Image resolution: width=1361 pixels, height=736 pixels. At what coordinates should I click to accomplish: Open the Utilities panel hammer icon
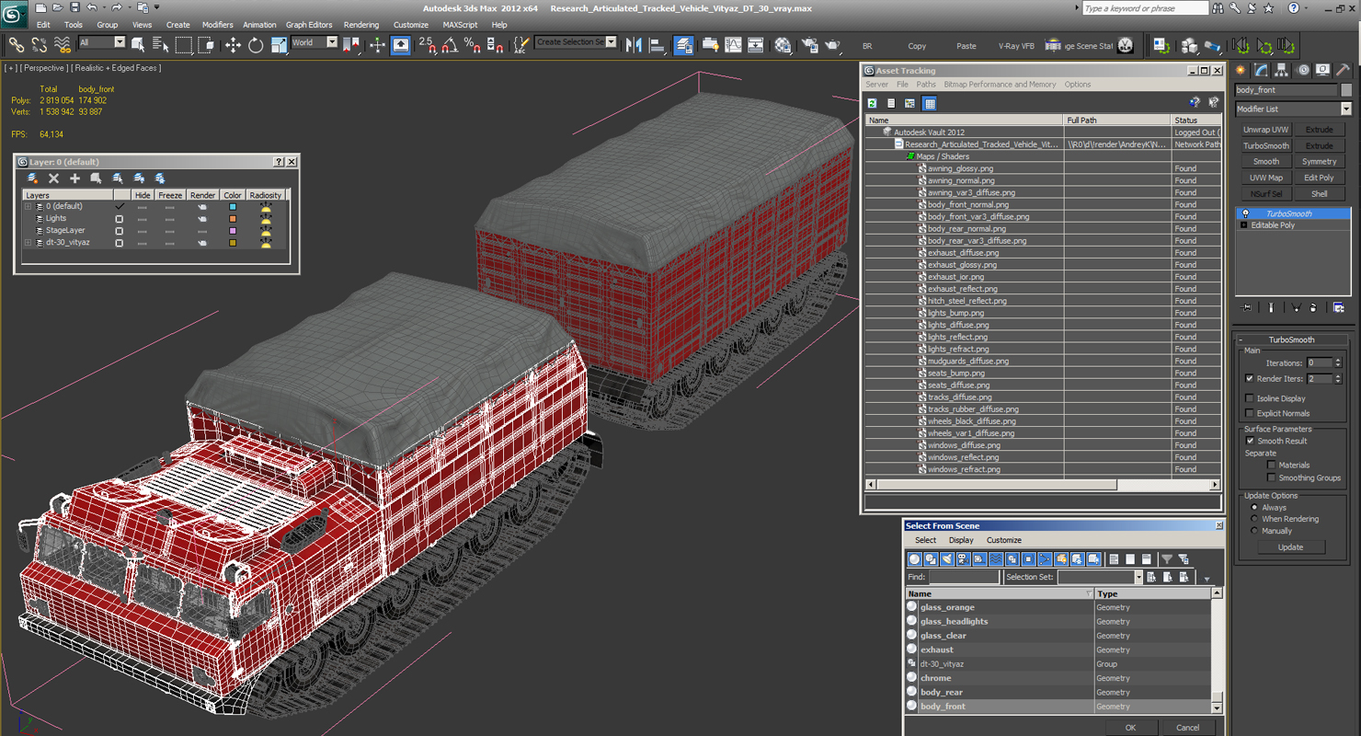point(1344,71)
